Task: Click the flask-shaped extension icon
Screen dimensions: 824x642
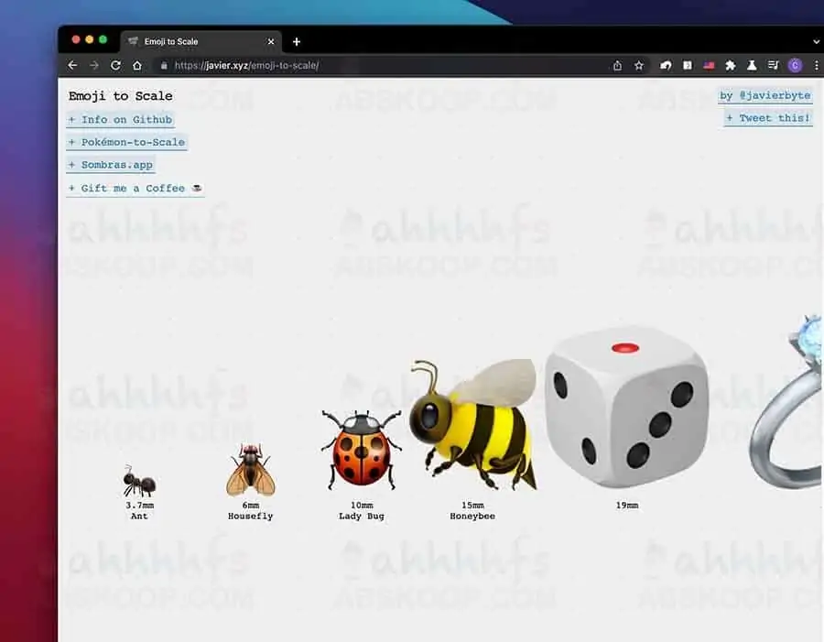Action: coord(752,65)
